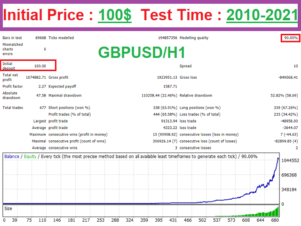Viewport: 301px width, 226px height.
Task: Select largest profit trade value 91313.94
Action: point(169,121)
